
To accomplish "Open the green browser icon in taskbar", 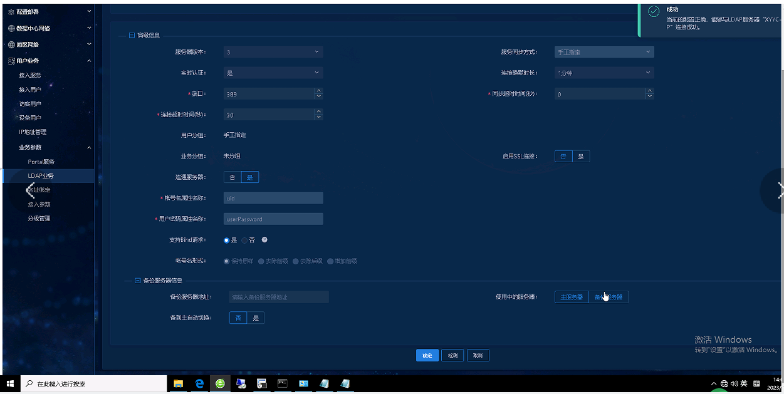I will tap(220, 383).
